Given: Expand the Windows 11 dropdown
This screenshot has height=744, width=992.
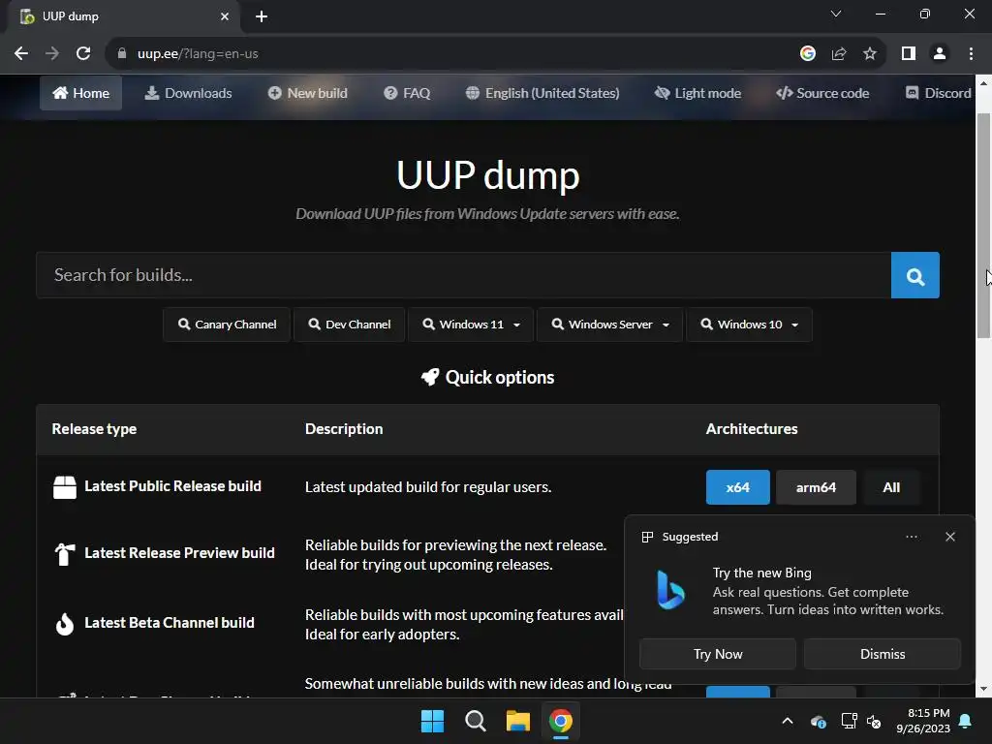Looking at the screenshot, I should [471, 325].
